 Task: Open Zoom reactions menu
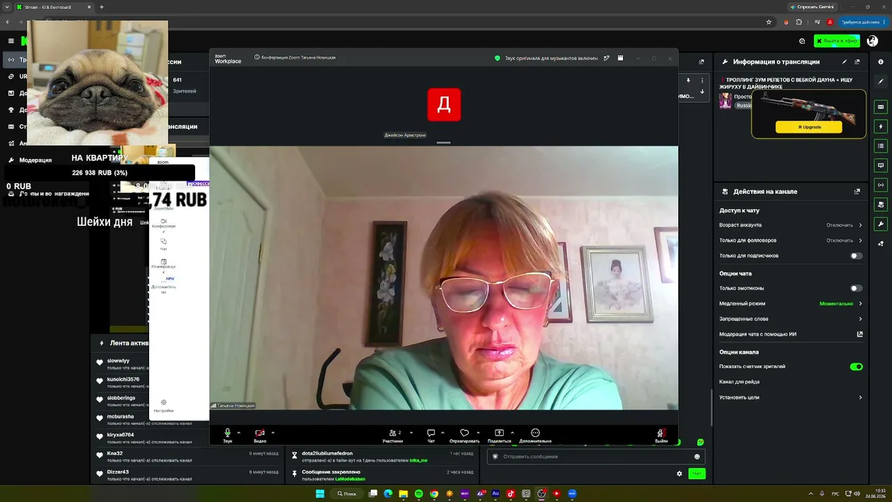(464, 435)
